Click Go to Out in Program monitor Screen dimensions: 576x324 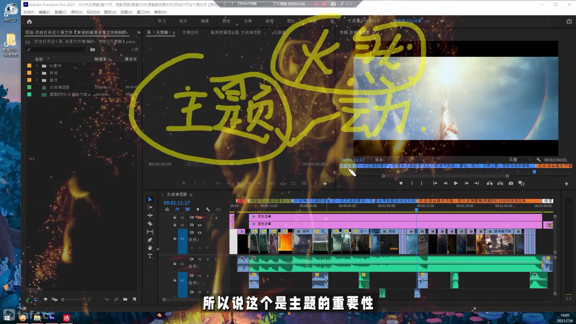click(x=477, y=183)
